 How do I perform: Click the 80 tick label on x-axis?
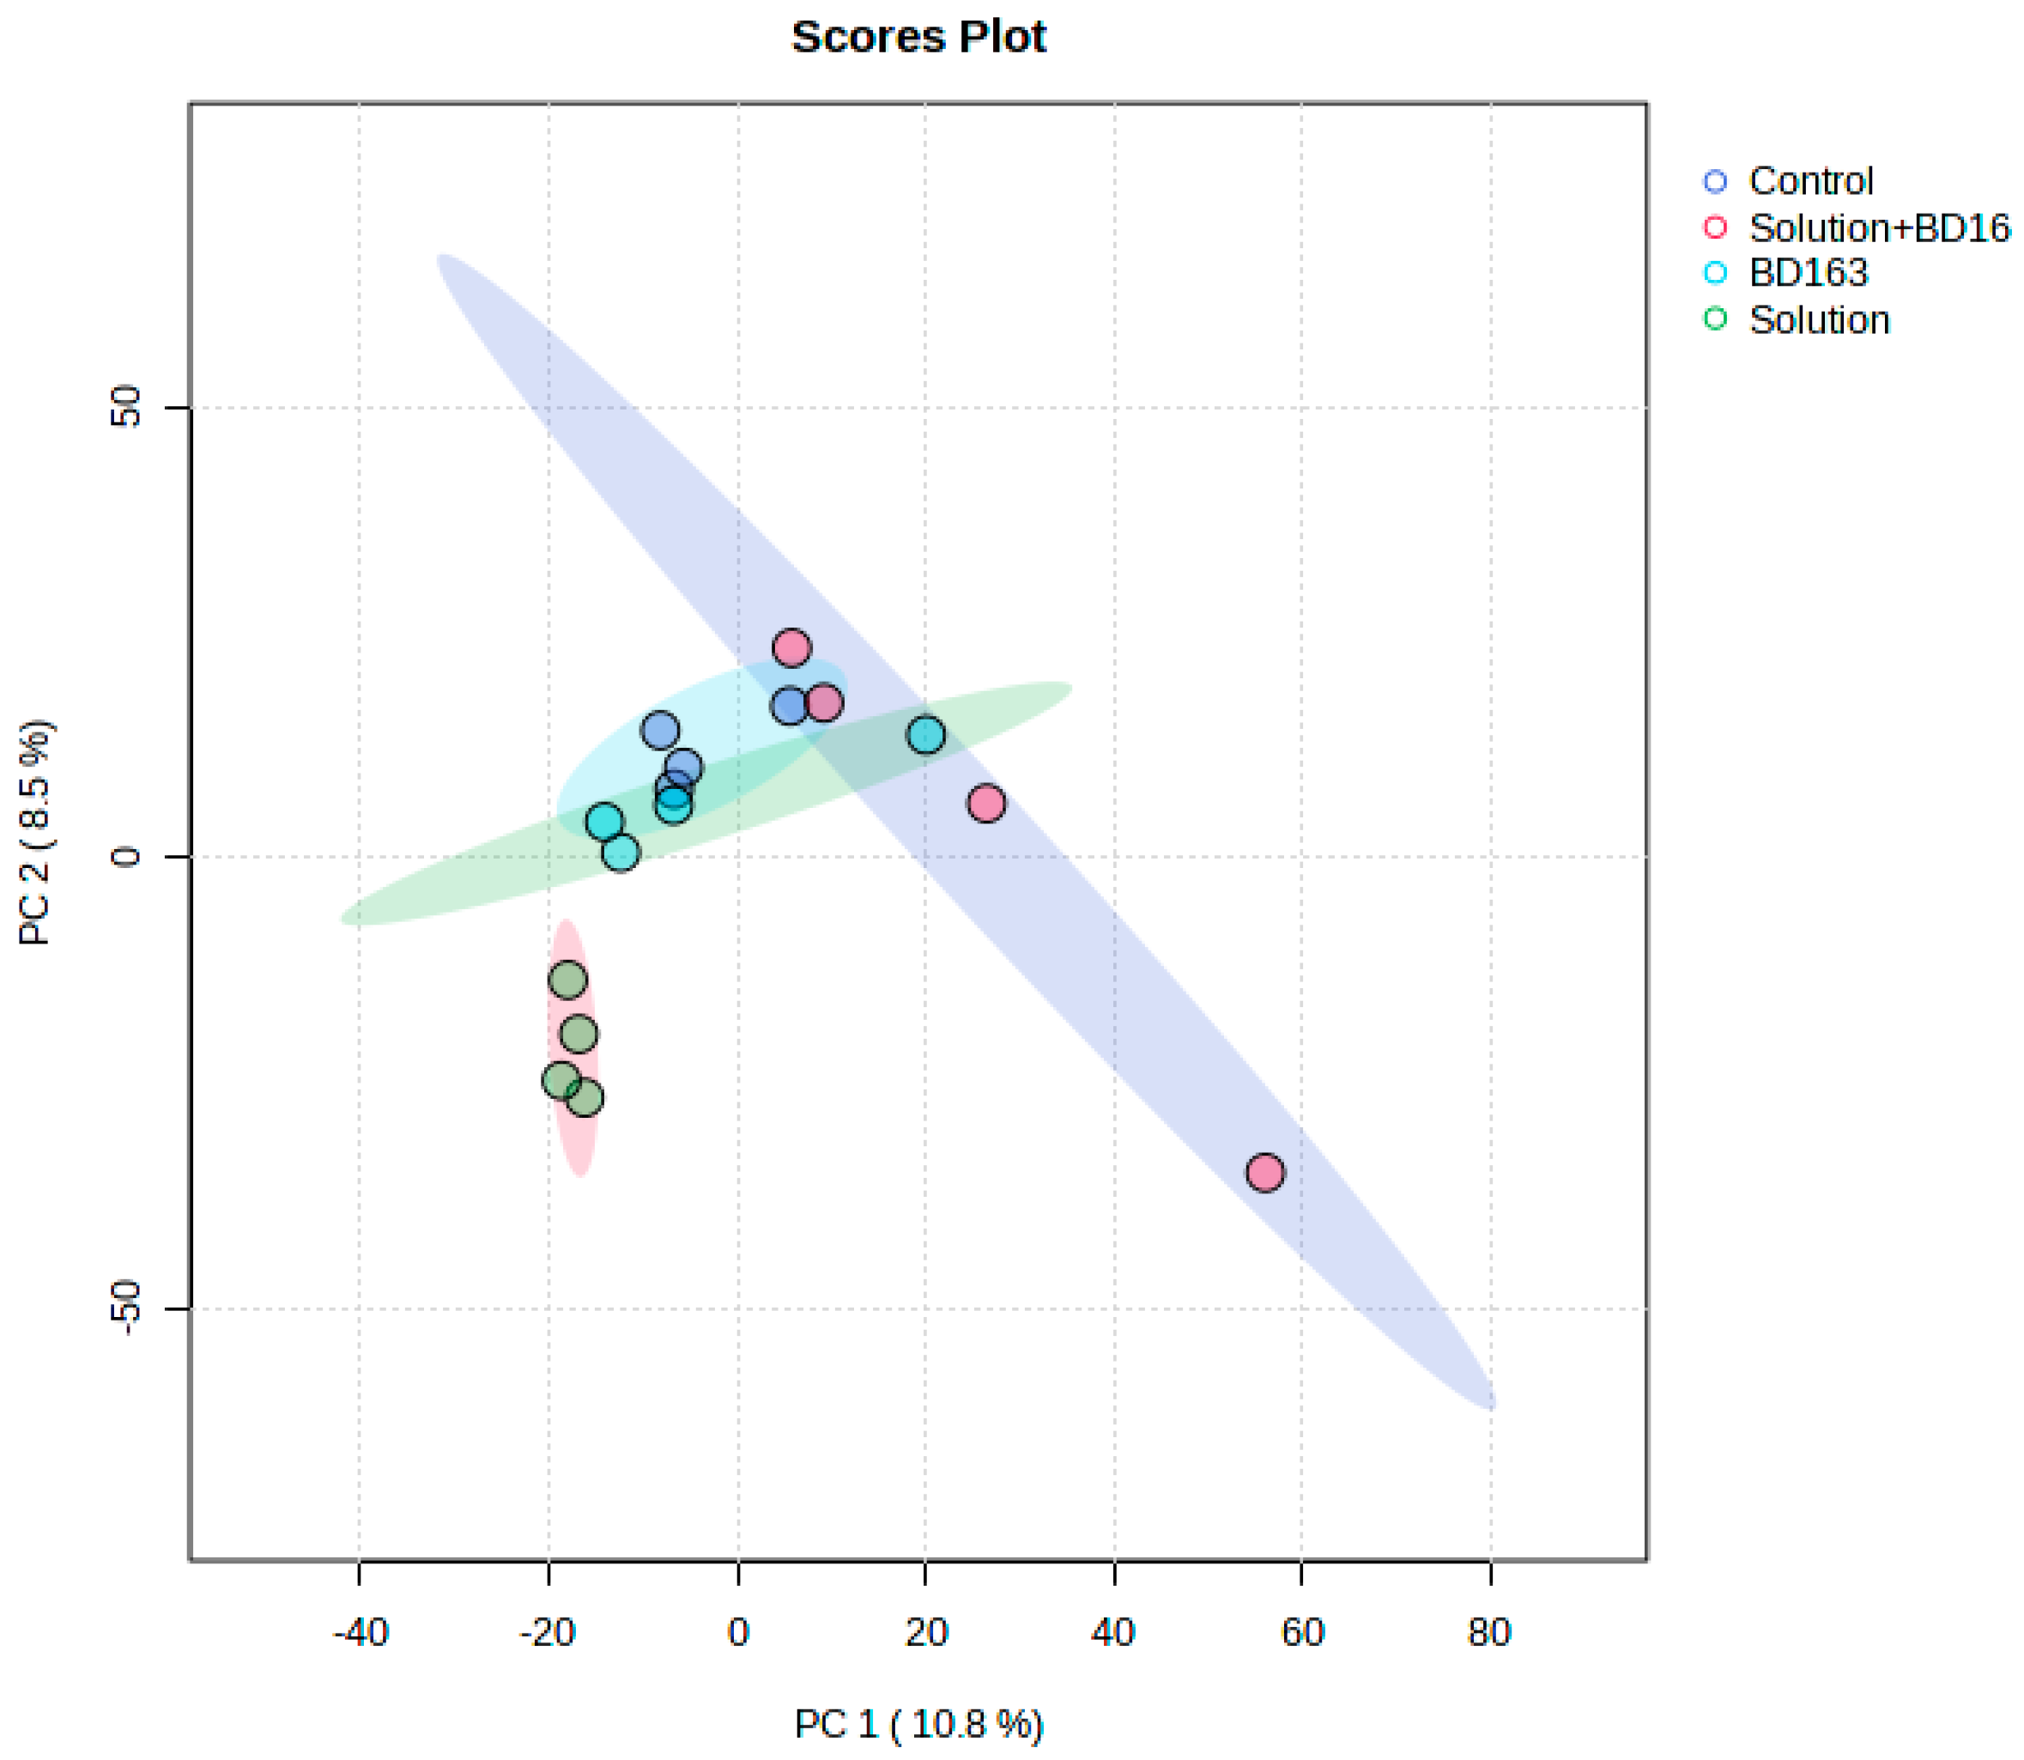tap(1490, 1632)
